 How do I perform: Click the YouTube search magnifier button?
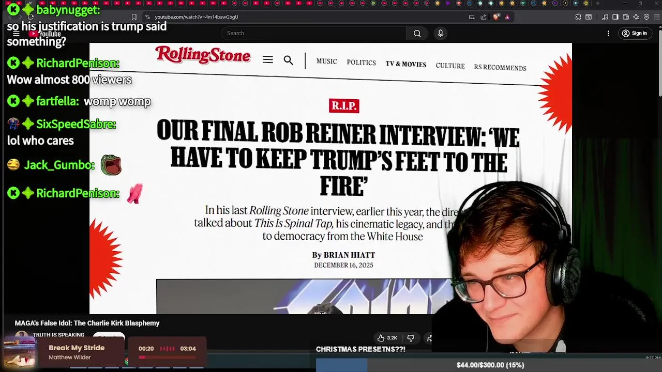pyautogui.click(x=417, y=33)
